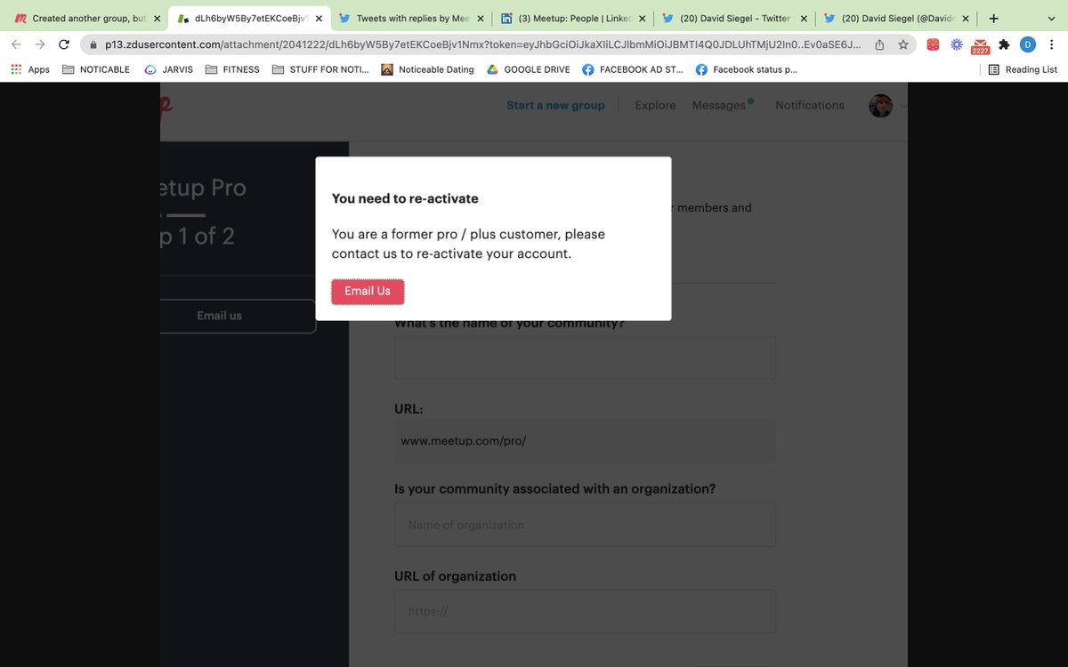Open the Reading List
Screen dimensions: 1068x667
pos(1023,69)
